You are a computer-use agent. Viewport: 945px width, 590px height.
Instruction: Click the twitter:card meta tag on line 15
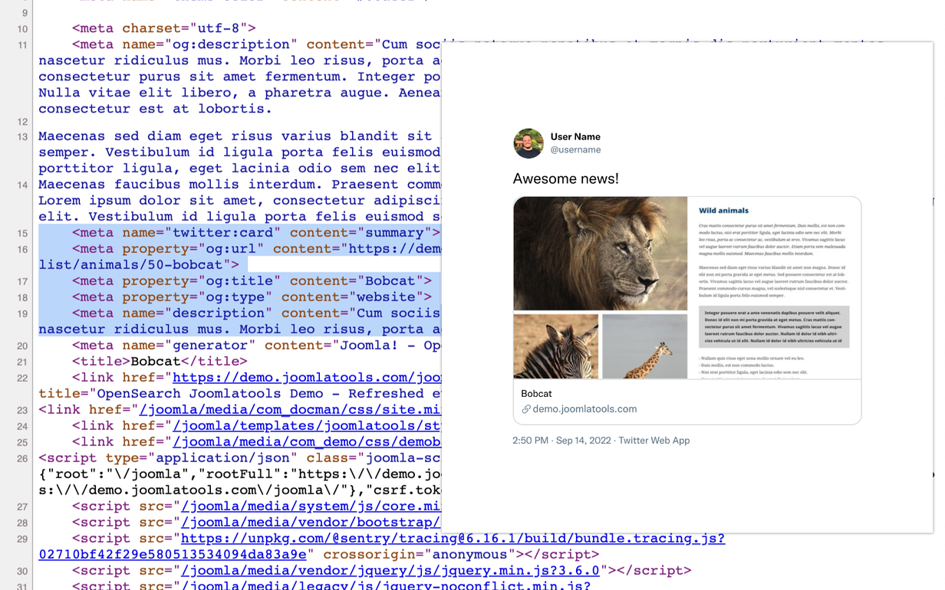(x=256, y=233)
